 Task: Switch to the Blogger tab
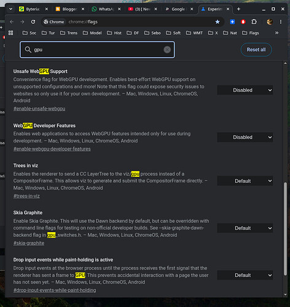point(69,9)
